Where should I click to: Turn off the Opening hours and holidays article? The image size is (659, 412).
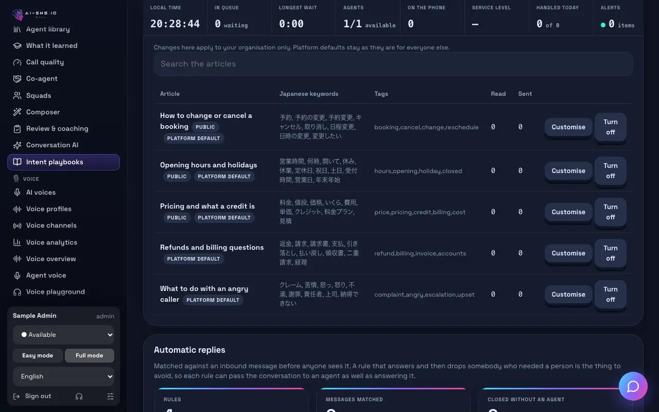611,171
